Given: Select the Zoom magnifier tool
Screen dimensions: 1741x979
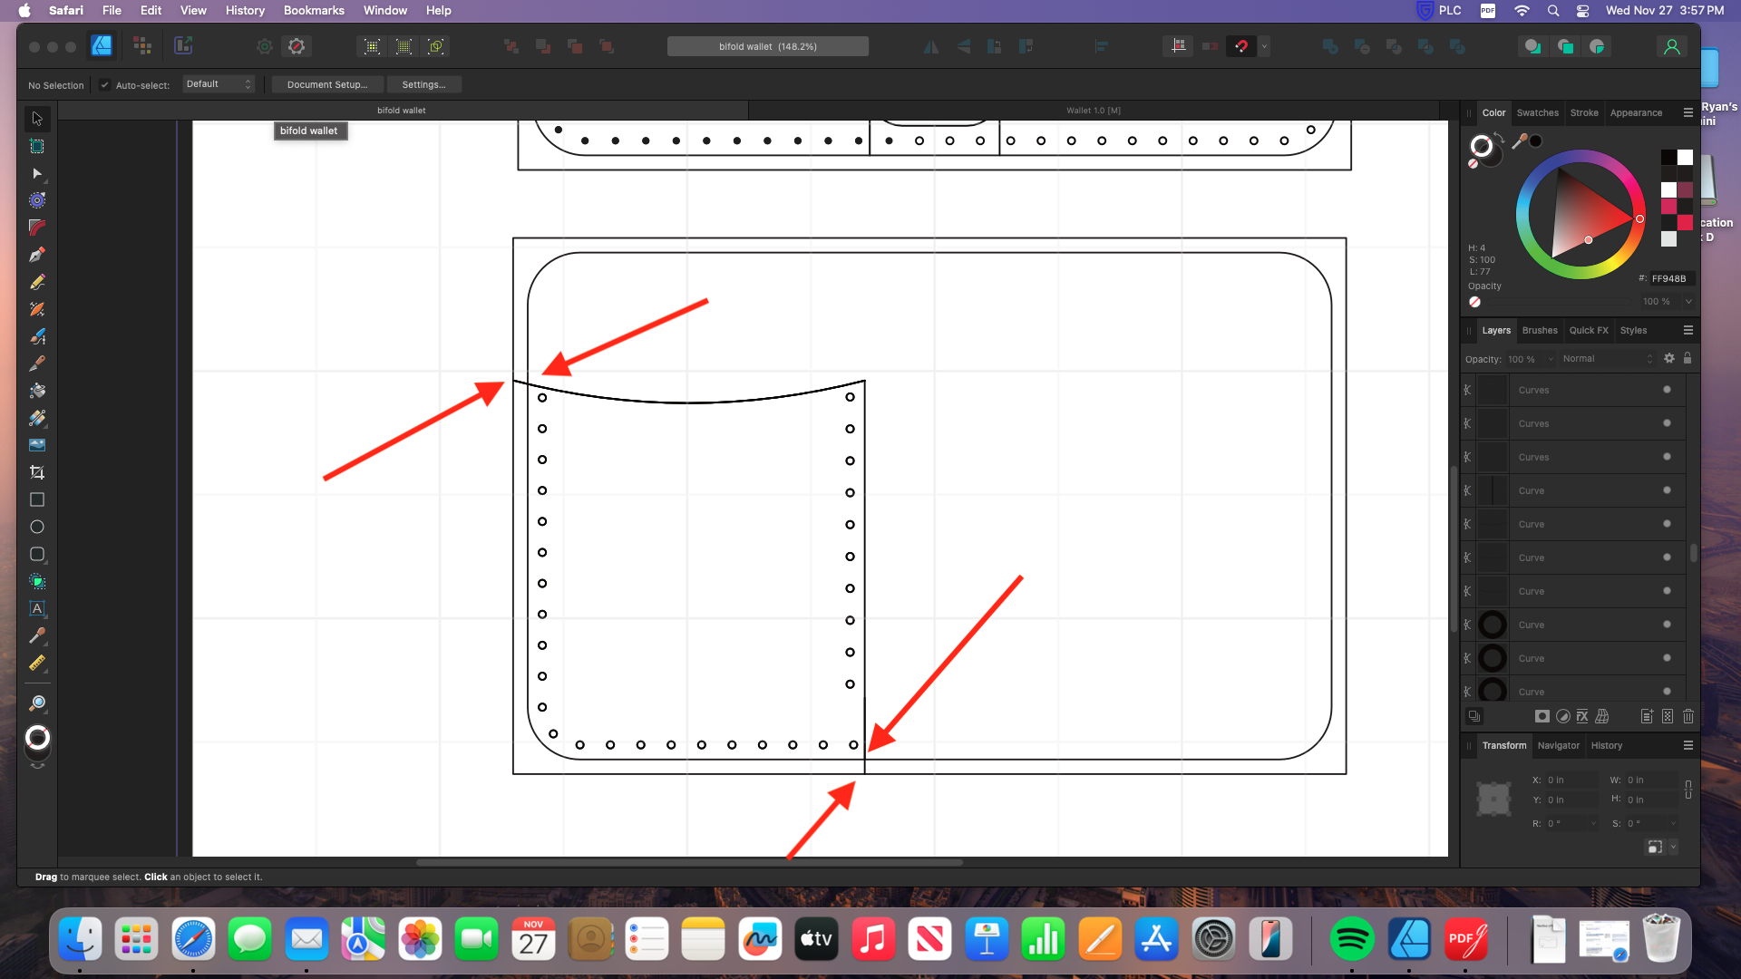Looking at the screenshot, I should click(x=37, y=703).
